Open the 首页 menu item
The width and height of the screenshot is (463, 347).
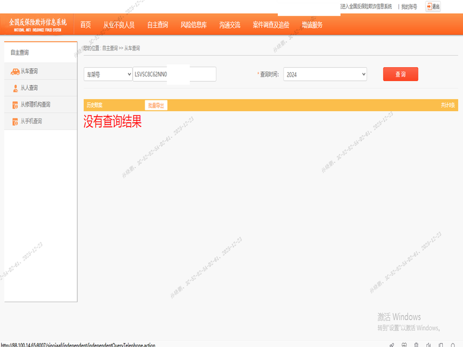click(86, 25)
